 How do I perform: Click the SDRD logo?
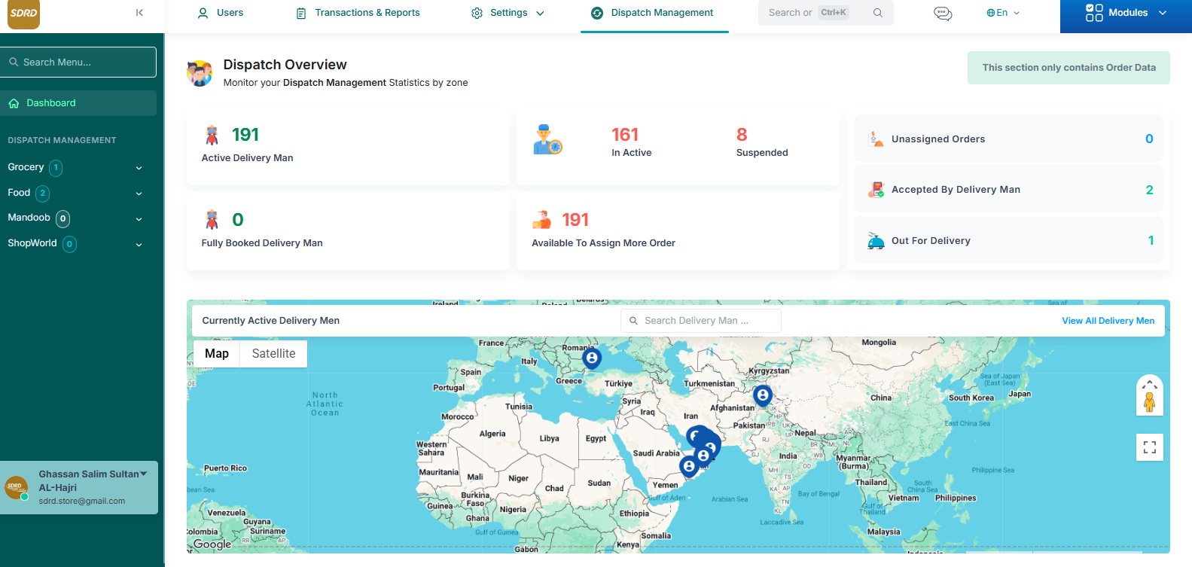coord(23,14)
